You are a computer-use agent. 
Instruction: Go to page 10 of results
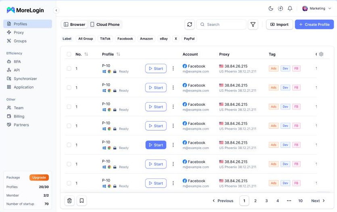pos(300,201)
